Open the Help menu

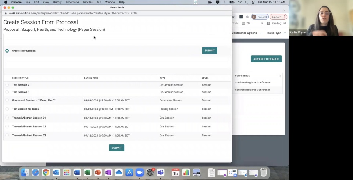pos(122,2)
